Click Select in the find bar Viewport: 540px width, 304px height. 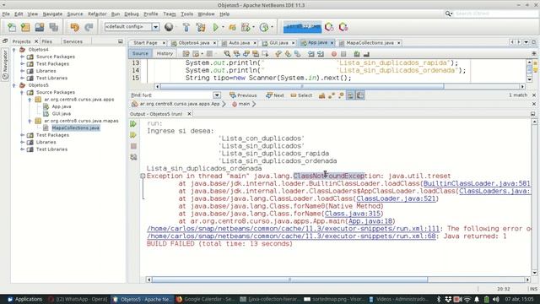(301, 95)
